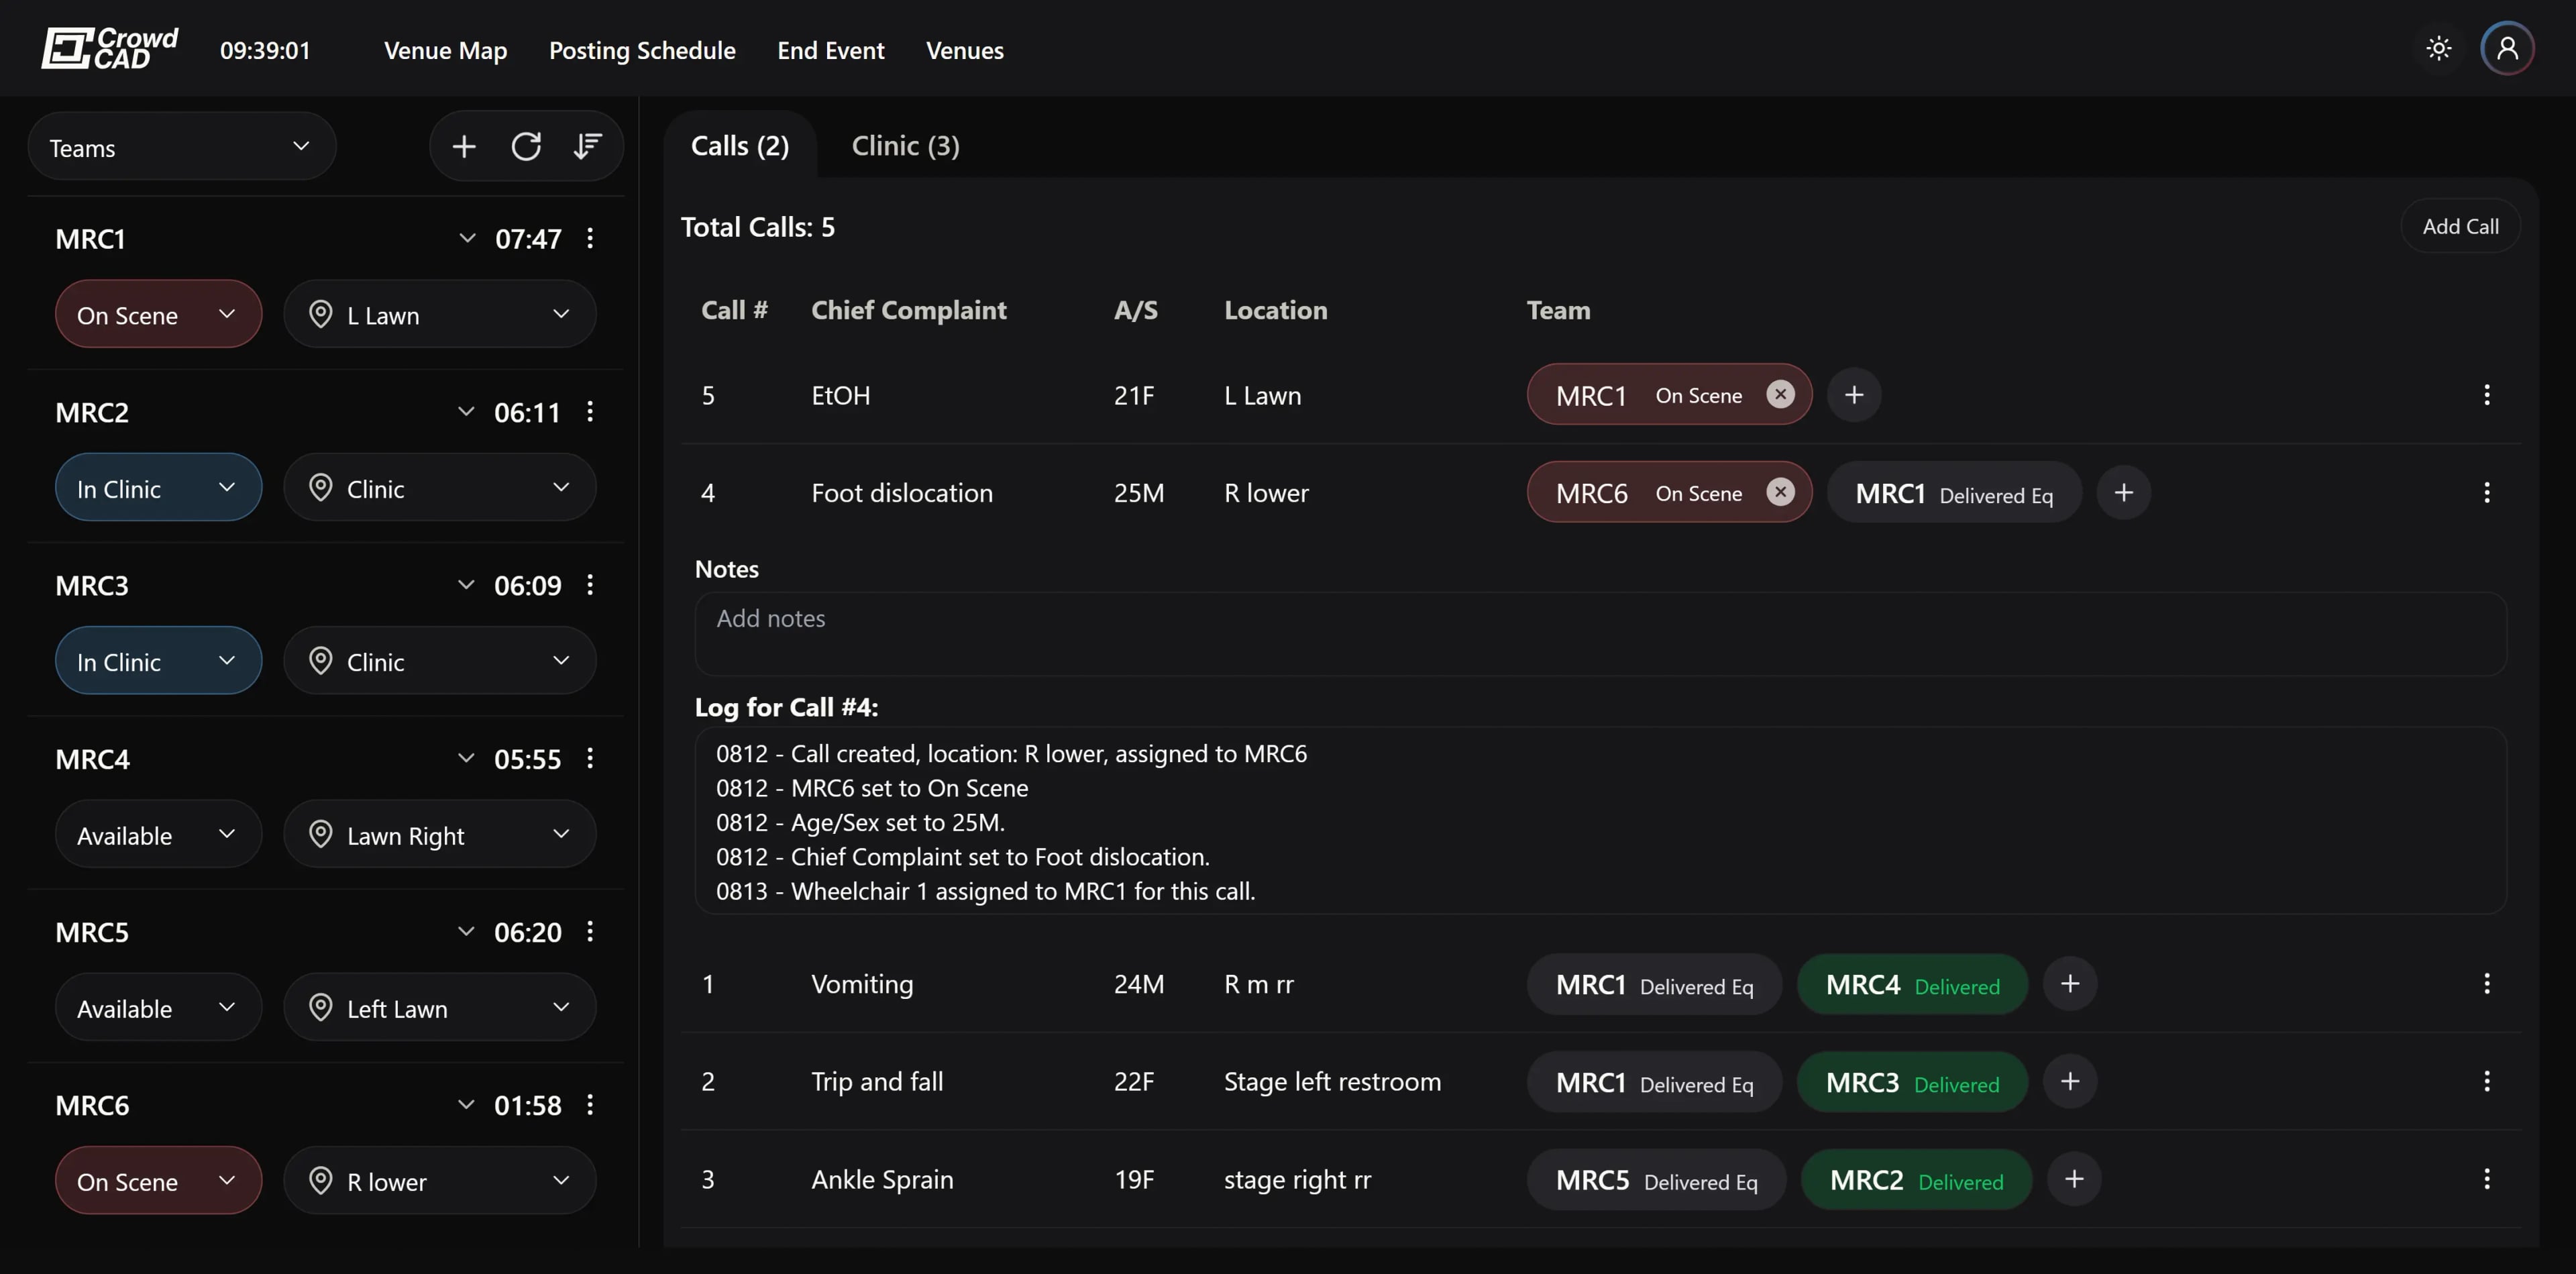This screenshot has width=2576, height=1274.
Task: Open options menu for Vomiting call row
Action: point(2487,984)
